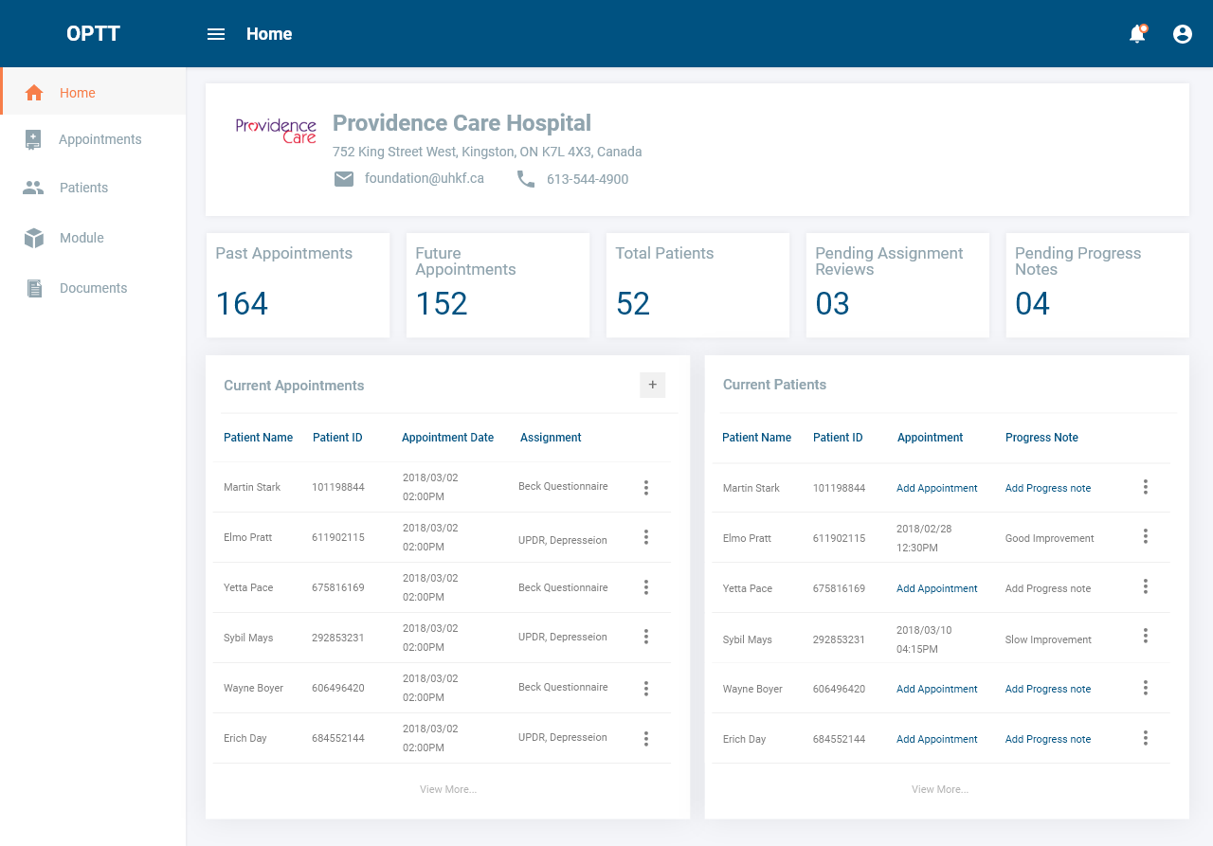
Task: Open the Pending Progress Notes card
Action: (x=1096, y=285)
